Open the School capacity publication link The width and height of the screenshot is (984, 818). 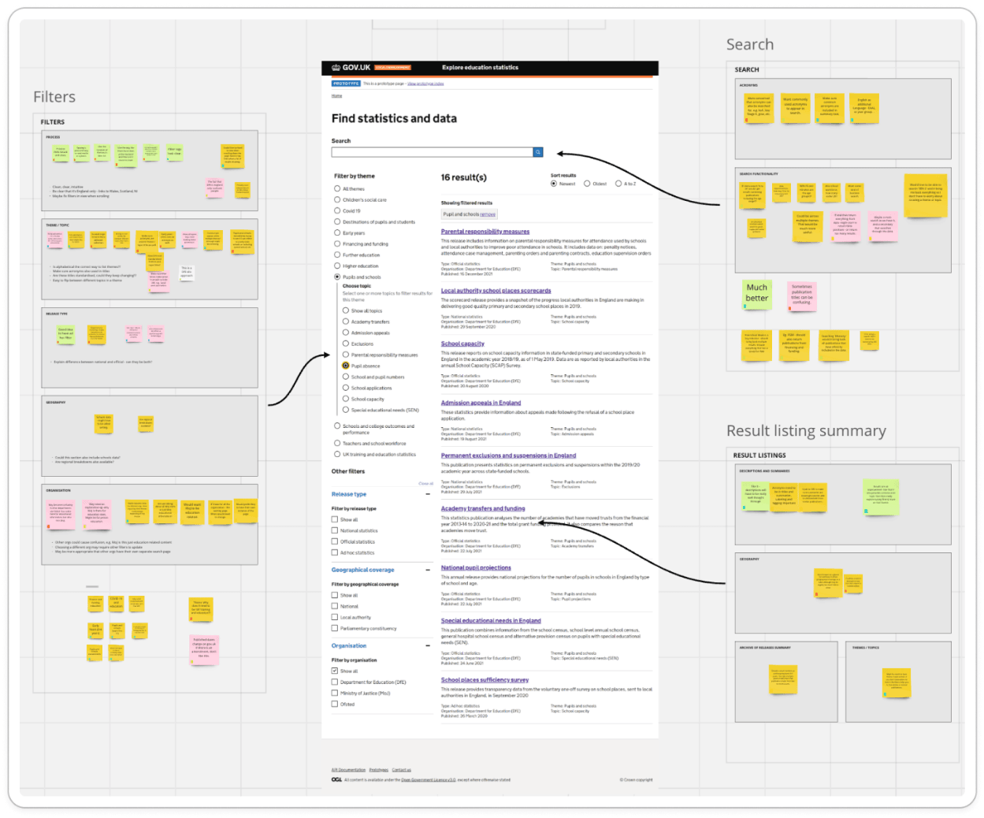pos(464,345)
